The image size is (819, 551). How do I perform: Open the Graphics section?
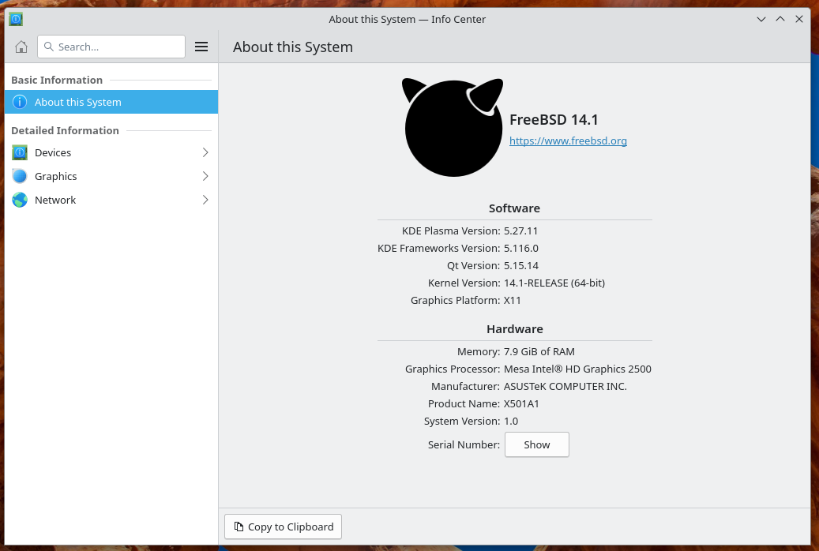(x=111, y=176)
